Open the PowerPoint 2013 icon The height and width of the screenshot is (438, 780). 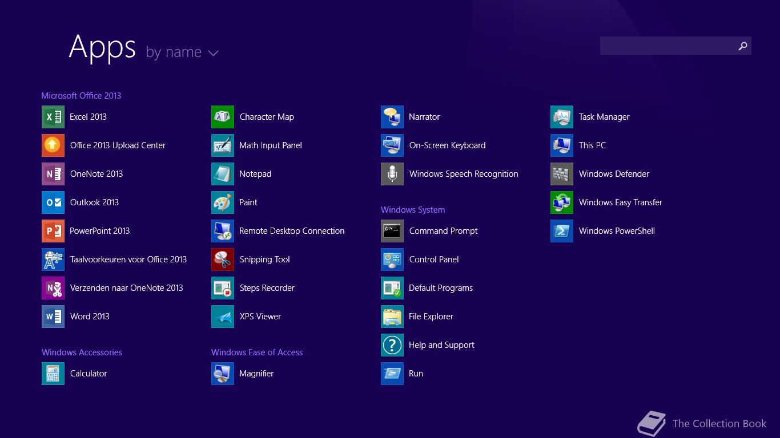(53, 231)
